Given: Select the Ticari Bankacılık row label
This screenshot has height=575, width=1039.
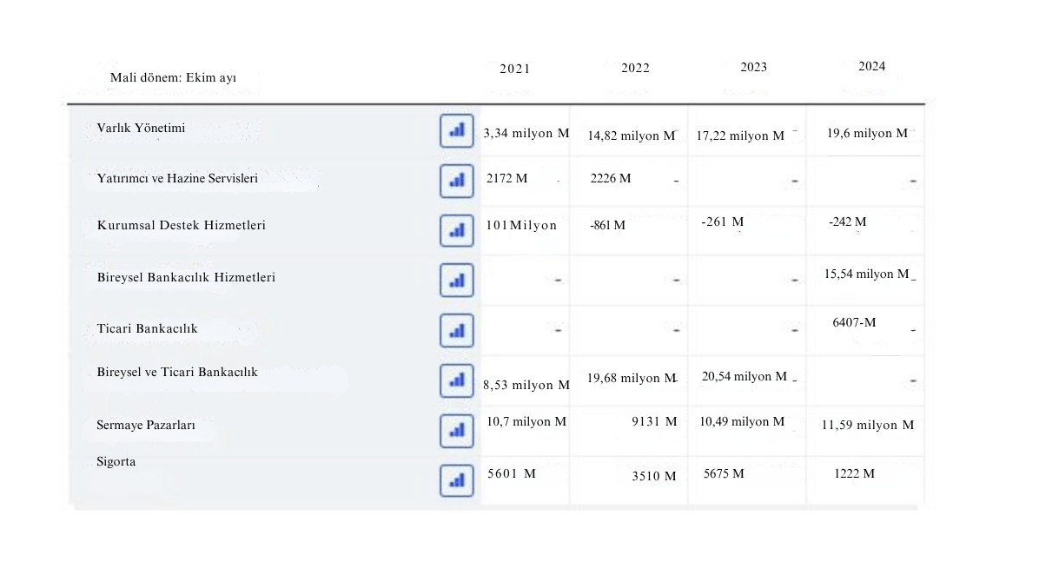Looking at the screenshot, I should [x=147, y=328].
